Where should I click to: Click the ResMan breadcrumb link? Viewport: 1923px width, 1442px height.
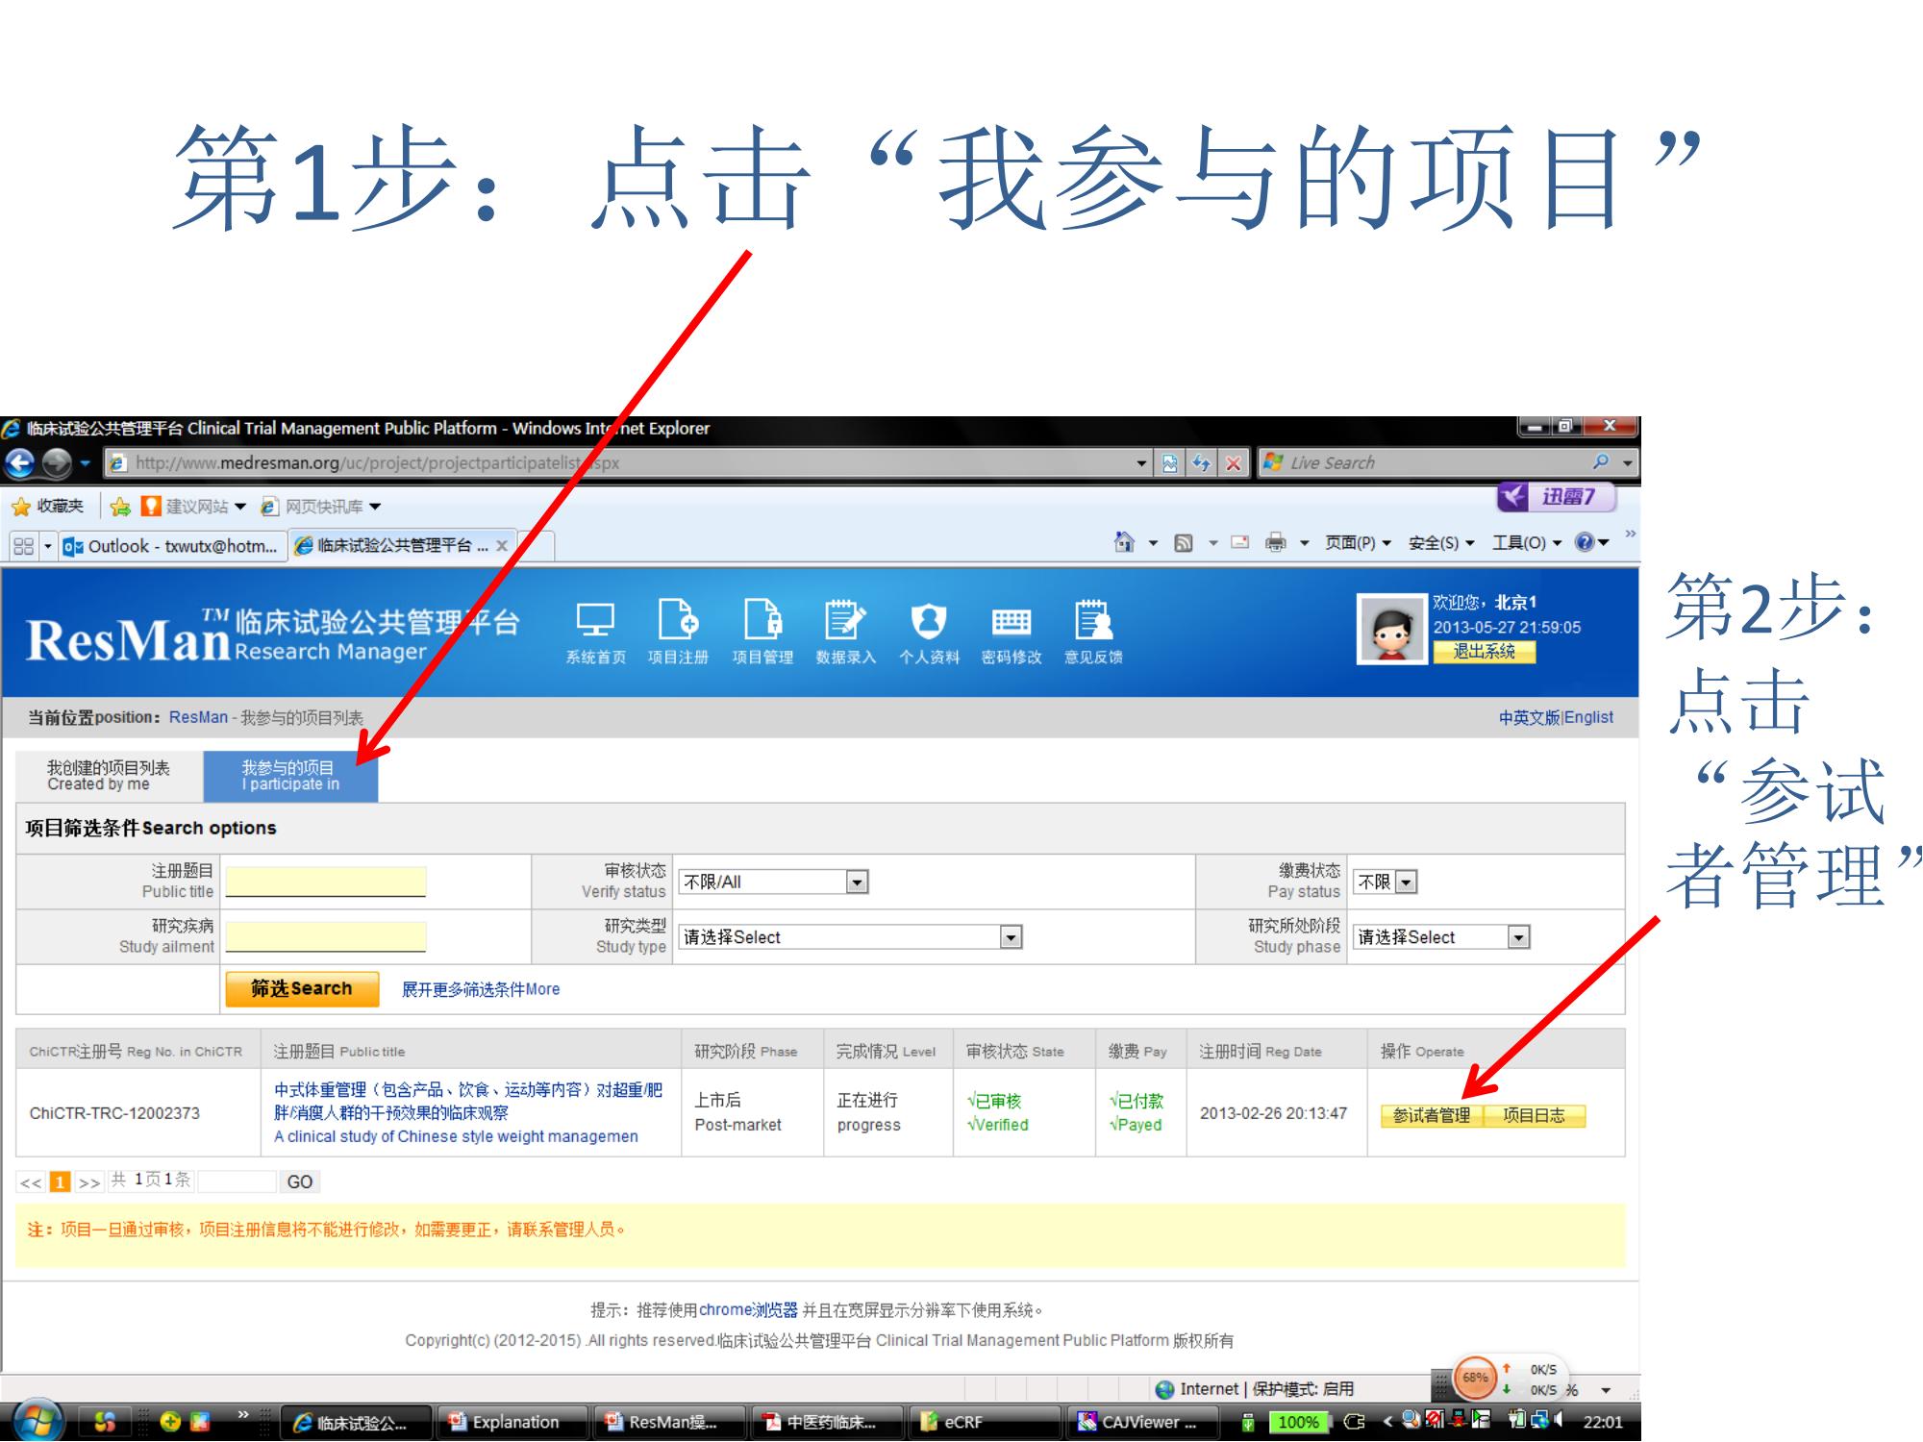[x=198, y=717]
